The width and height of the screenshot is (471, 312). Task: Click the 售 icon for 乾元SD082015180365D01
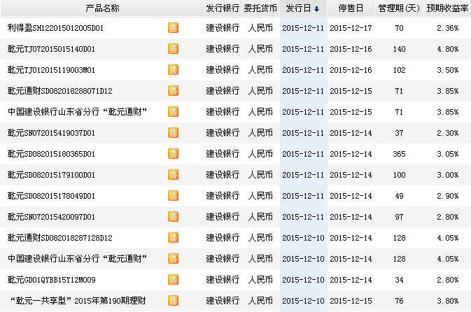(173, 154)
